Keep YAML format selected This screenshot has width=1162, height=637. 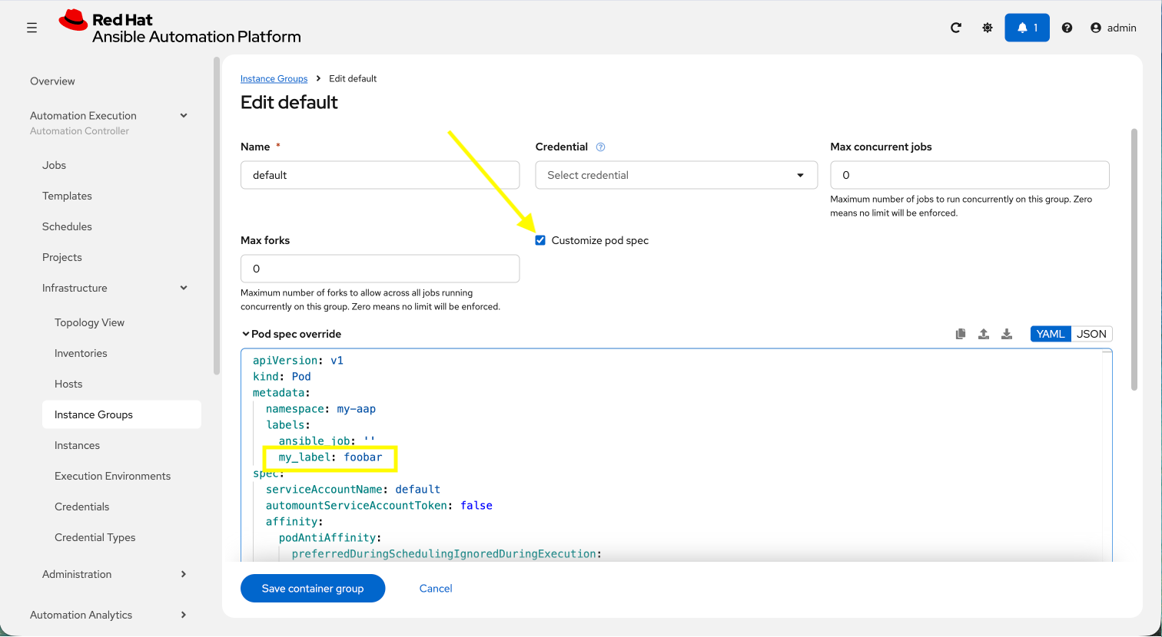point(1050,334)
